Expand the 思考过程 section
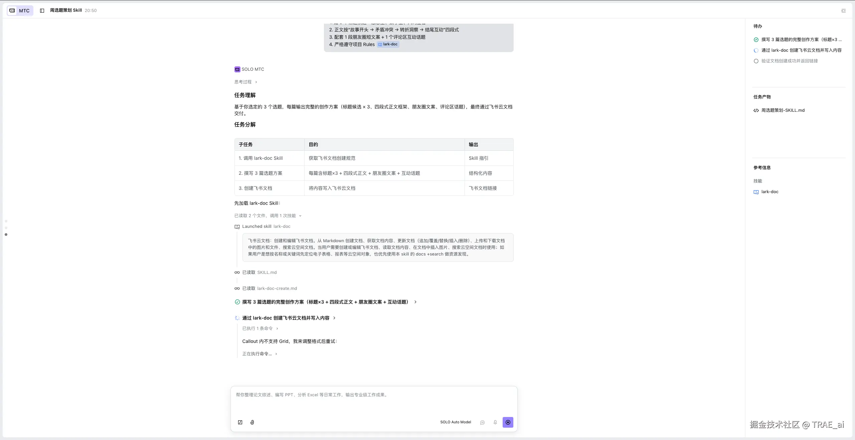 (246, 82)
